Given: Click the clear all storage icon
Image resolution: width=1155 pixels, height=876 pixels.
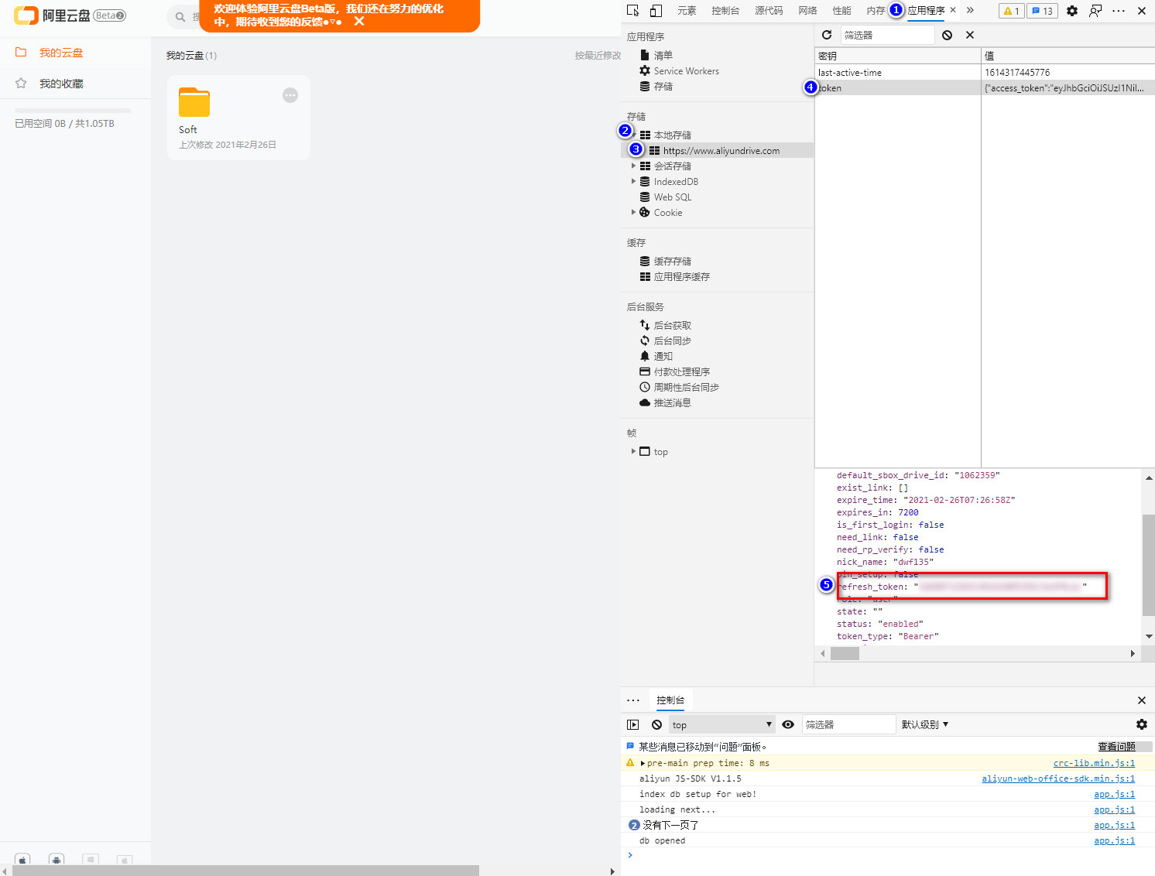Looking at the screenshot, I should point(947,35).
